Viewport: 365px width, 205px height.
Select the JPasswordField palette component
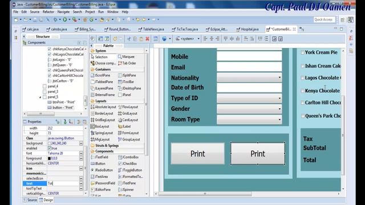(103, 183)
